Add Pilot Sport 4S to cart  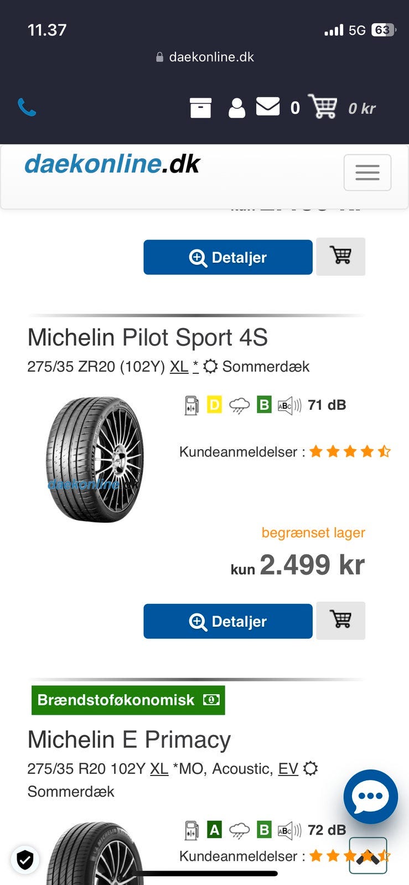(340, 620)
